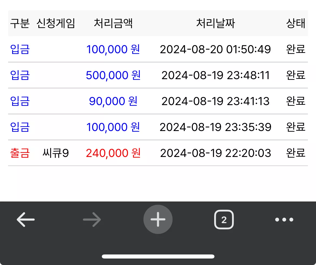Tap 입금 label in 2024-08-19 23:35:39 row
This screenshot has height=265, width=316.
coord(20,127)
